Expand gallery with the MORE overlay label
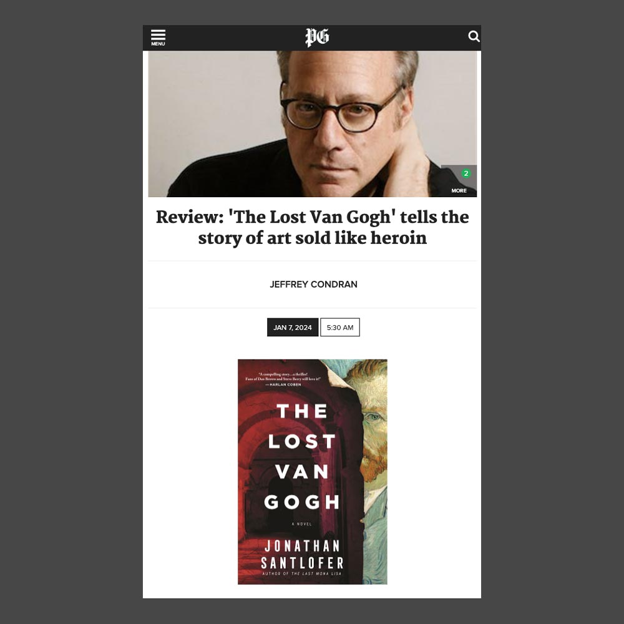 [x=459, y=190]
